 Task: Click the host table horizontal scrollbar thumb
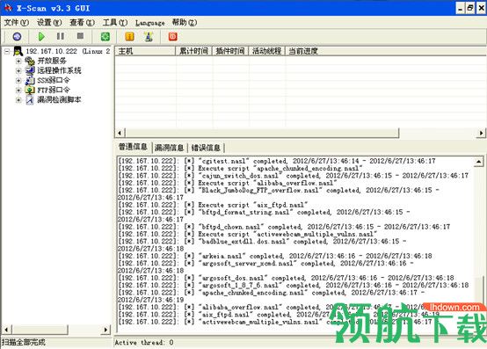pyautogui.click(x=262, y=134)
